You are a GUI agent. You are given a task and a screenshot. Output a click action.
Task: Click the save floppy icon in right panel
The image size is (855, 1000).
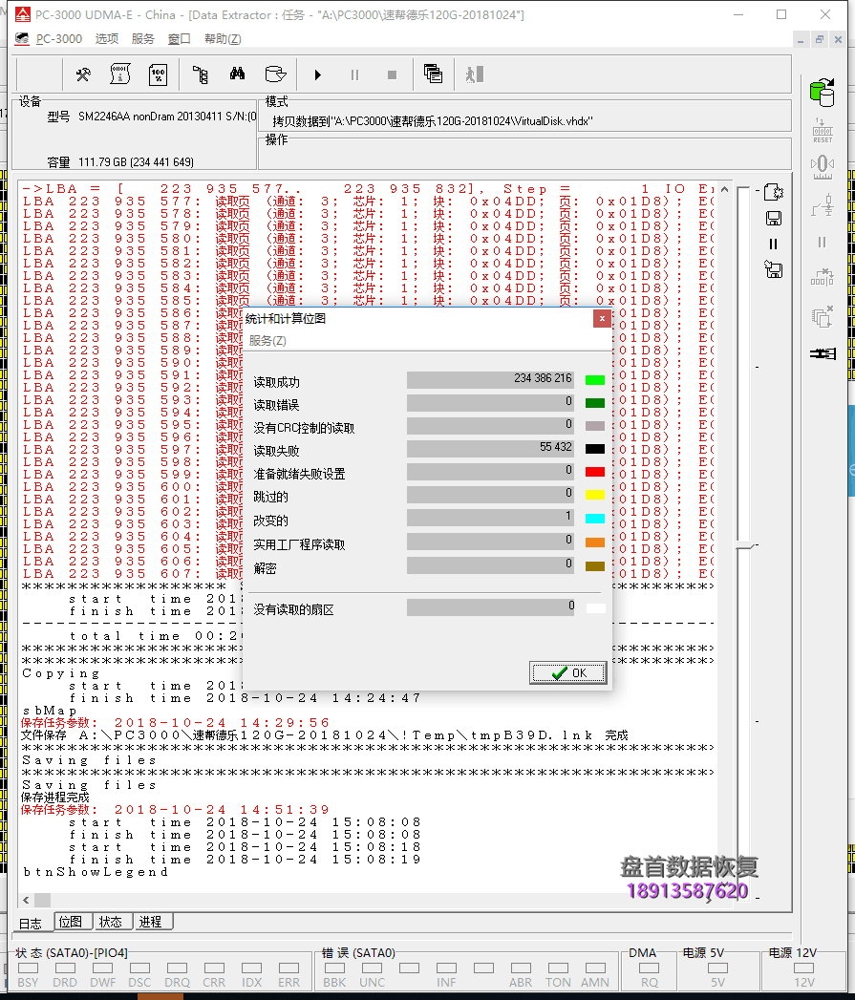773,218
